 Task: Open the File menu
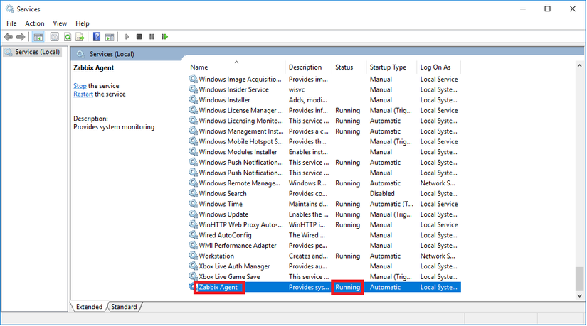[x=11, y=23]
